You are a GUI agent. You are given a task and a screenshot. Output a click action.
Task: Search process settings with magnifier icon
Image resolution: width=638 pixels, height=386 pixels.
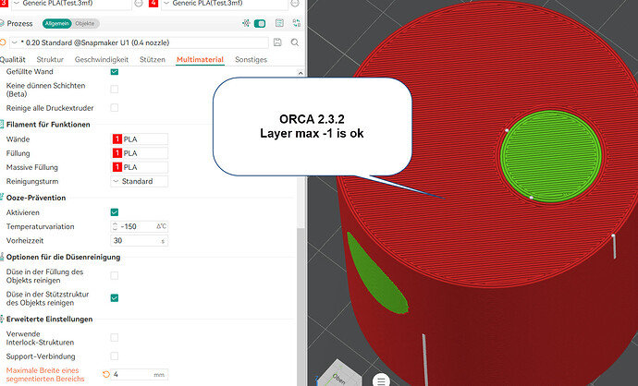coord(295,42)
